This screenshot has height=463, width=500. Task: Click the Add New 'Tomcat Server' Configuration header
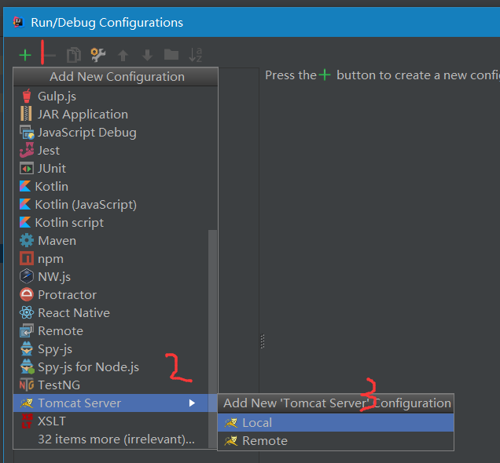coord(336,403)
